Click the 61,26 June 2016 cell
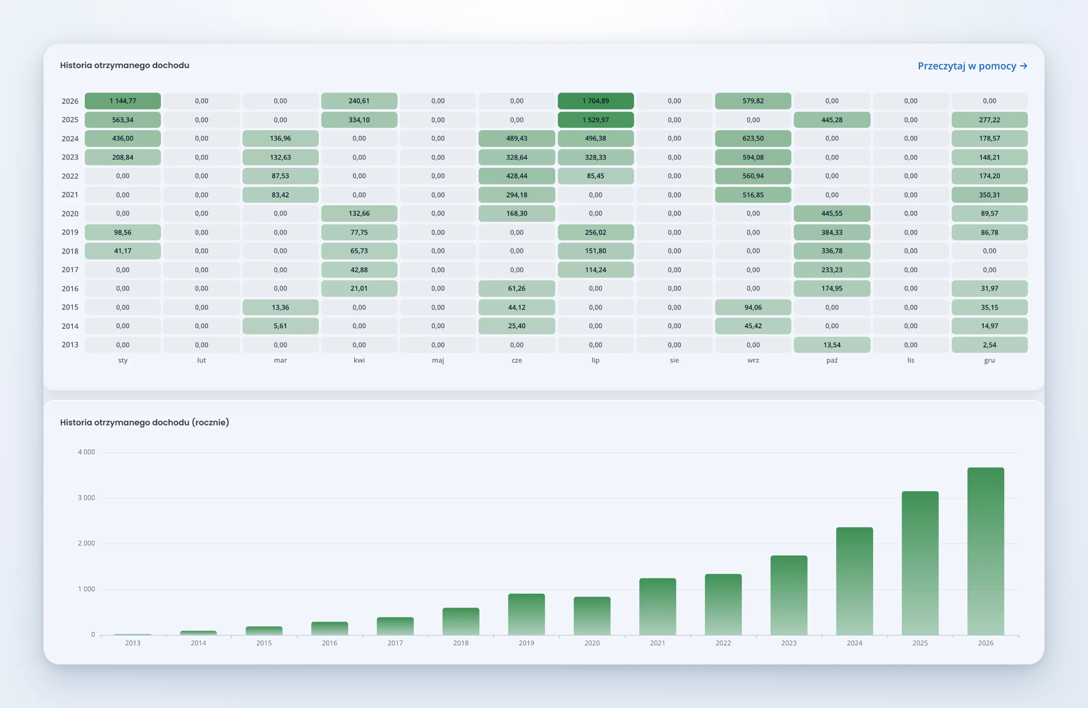1088x708 pixels. point(516,288)
